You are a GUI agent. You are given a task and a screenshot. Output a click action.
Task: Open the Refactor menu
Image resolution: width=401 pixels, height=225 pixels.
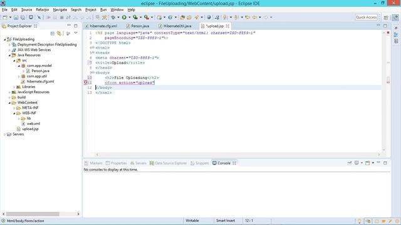tap(43, 10)
